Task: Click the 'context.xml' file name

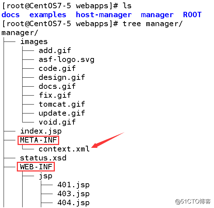Action: click(64, 149)
